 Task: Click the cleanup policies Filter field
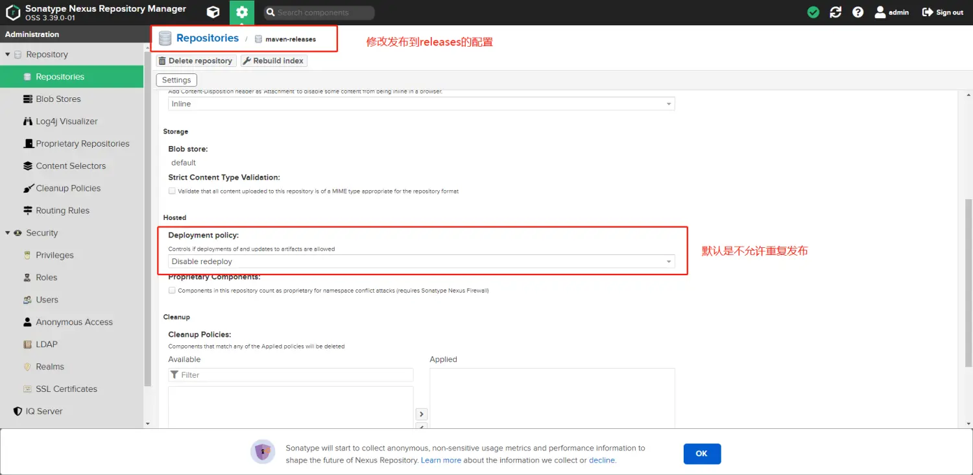[295, 375]
